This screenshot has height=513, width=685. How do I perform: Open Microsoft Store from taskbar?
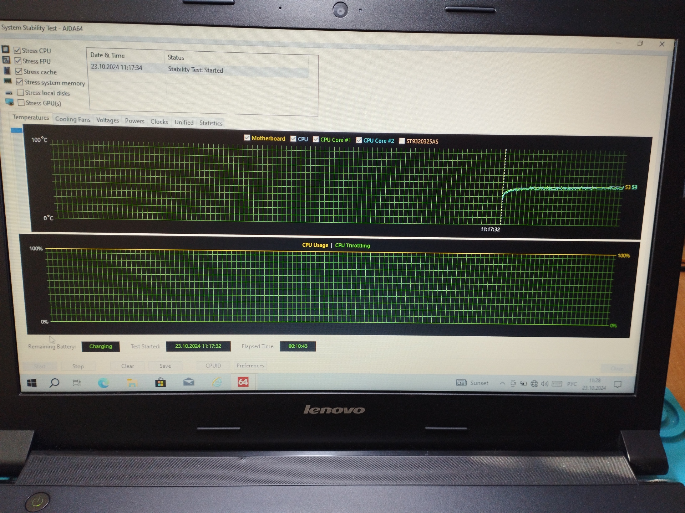[x=160, y=383]
